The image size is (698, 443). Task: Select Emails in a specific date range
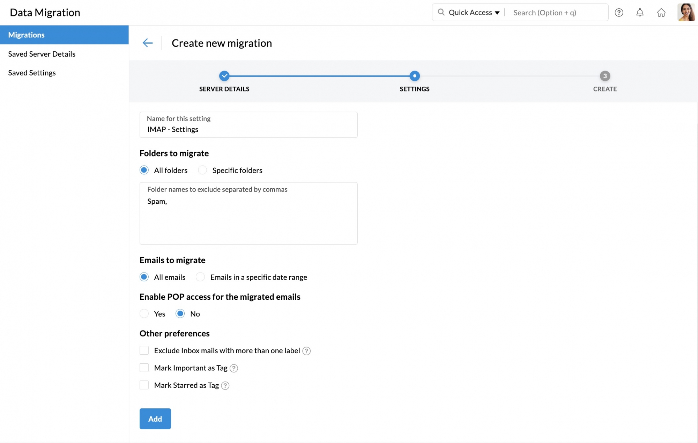pyautogui.click(x=201, y=277)
